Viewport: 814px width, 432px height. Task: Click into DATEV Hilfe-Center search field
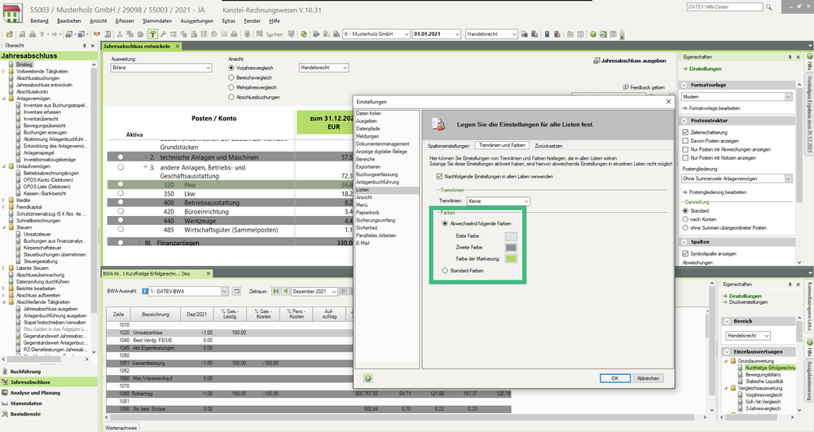[724, 7]
